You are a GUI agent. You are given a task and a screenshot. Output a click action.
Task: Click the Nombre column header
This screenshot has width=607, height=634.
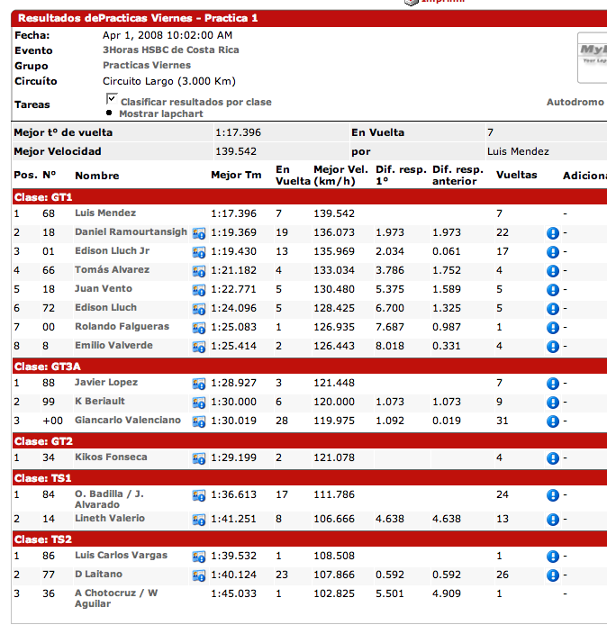point(96,176)
